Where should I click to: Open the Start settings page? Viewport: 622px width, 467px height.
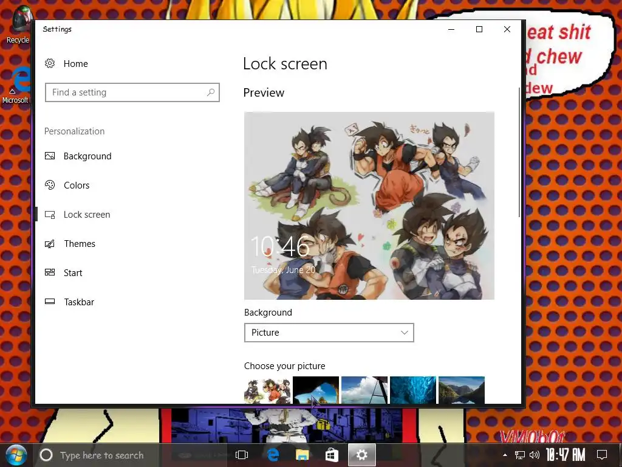pos(73,273)
